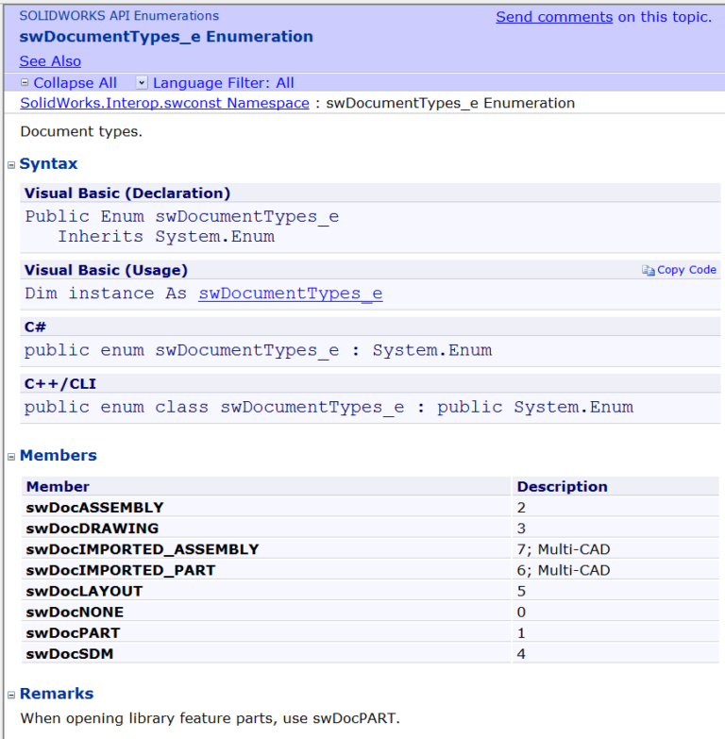Image resolution: width=725 pixels, height=739 pixels.
Task: Click the '6; Multi-CAD' description cell
Action: [615, 570]
